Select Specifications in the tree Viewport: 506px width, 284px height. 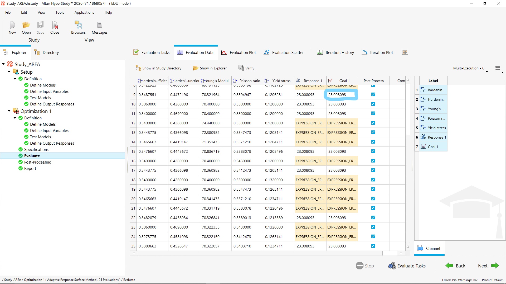[x=36, y=150]
